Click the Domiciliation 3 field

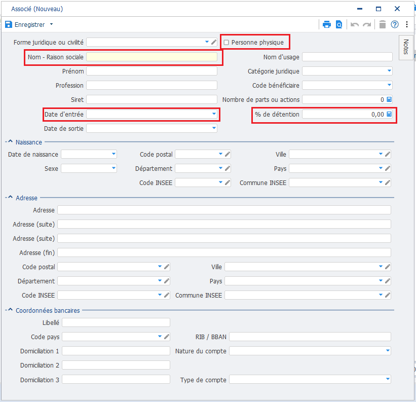point(116,379)
